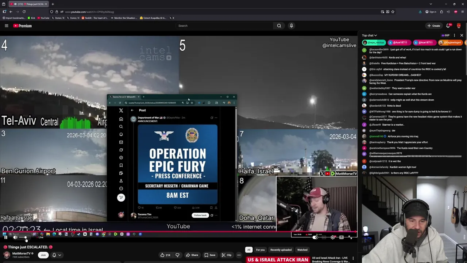This screenshot has width=467, height=263.
Task: Mute the video with speaker icon
Action: point(15,237)
